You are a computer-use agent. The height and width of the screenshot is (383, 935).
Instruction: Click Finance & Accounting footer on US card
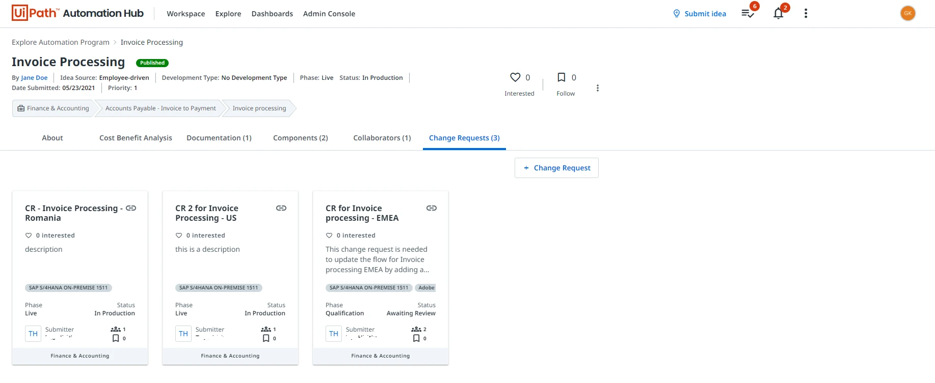(230, 356)
